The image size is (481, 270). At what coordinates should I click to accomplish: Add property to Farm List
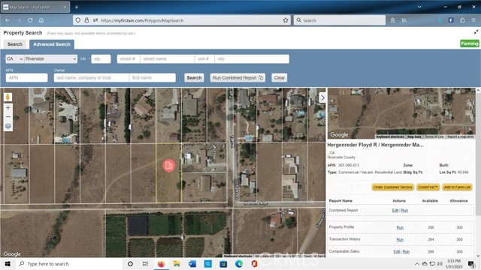457,187
